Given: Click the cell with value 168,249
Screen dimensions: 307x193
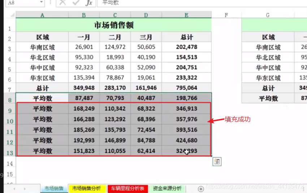Looking at the screenshot, I should [x=84, y=109].
